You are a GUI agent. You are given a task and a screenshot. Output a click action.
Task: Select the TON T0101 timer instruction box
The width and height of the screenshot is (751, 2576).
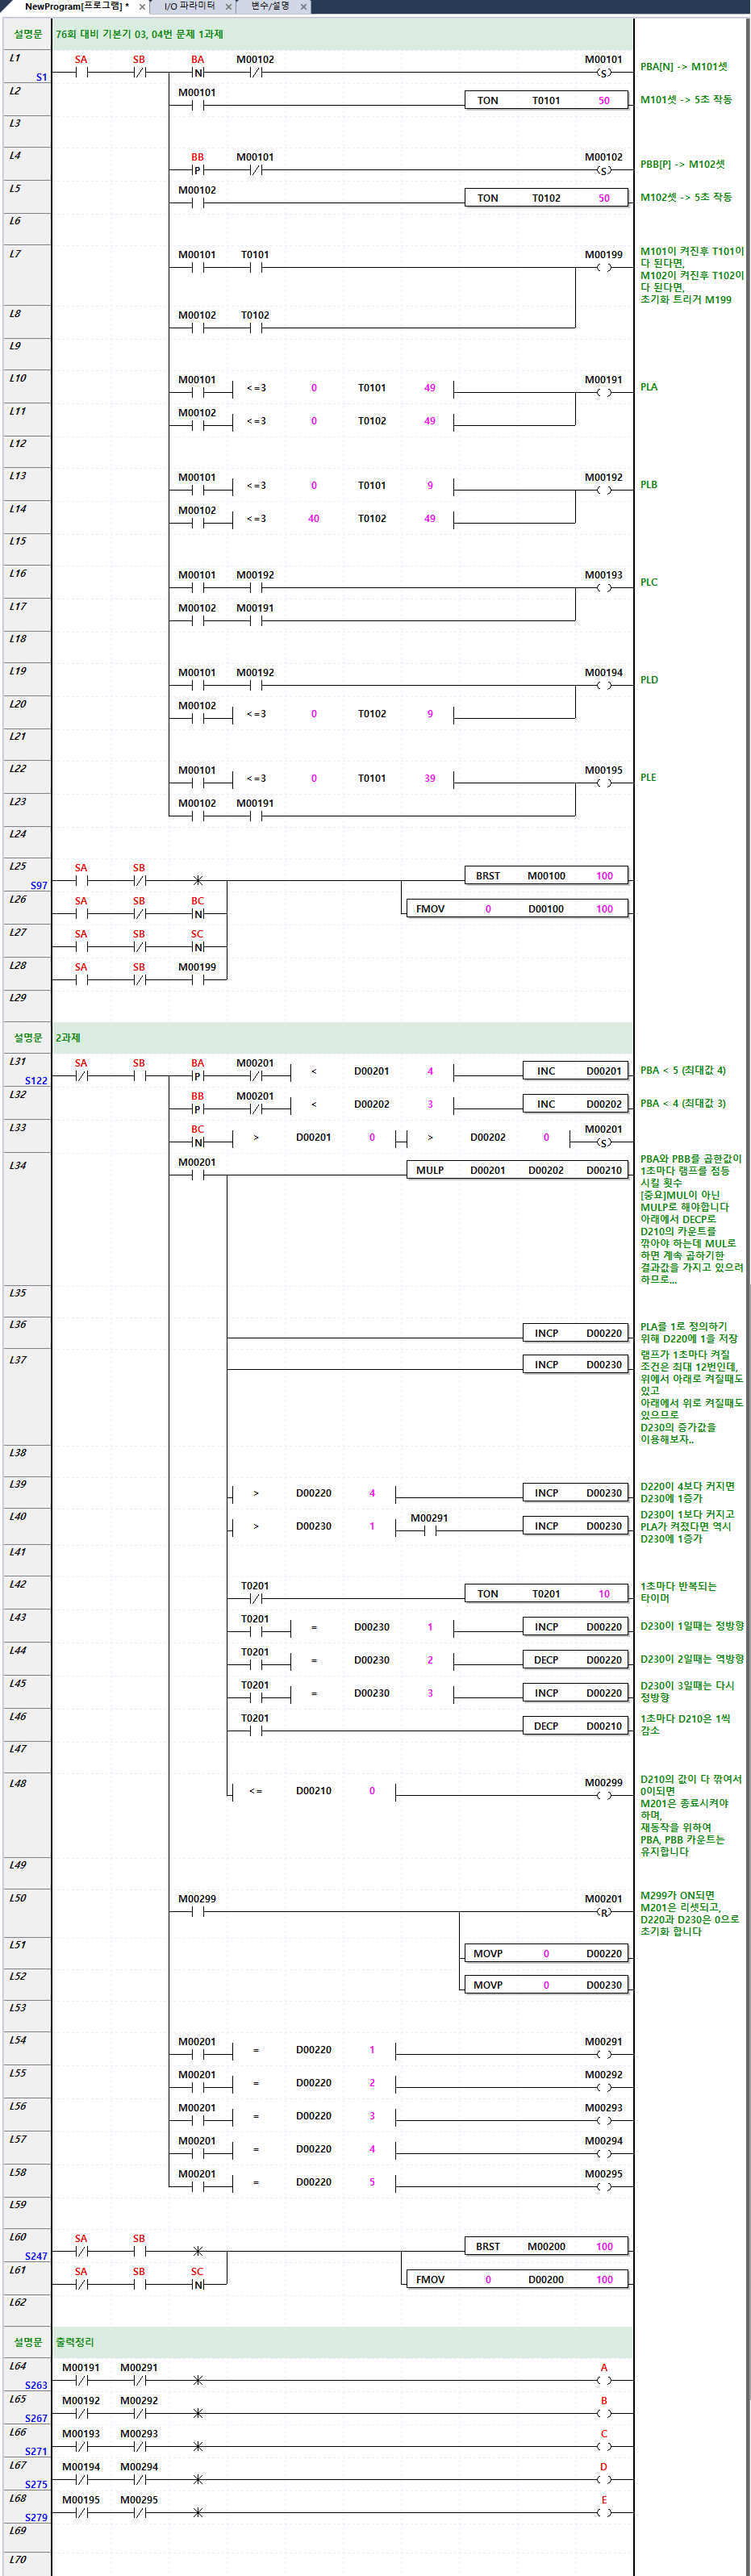pos(546,101)
